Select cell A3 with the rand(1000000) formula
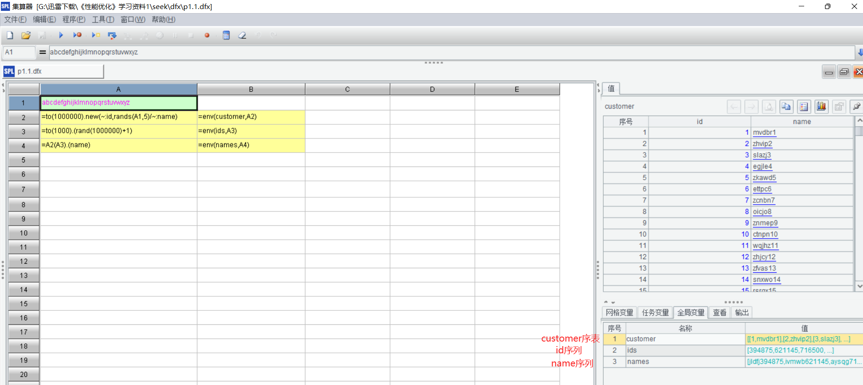The image size is (863, 385). (x=119, y=131)
